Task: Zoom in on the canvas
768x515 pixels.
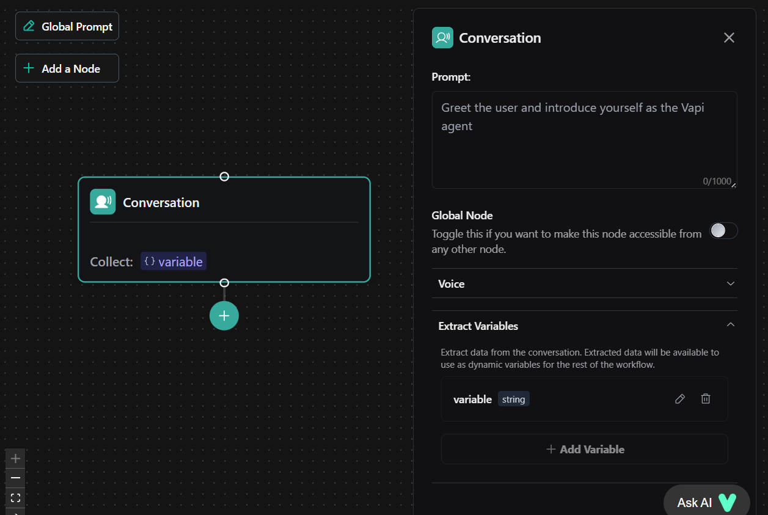Action: (x=16, y=458)
